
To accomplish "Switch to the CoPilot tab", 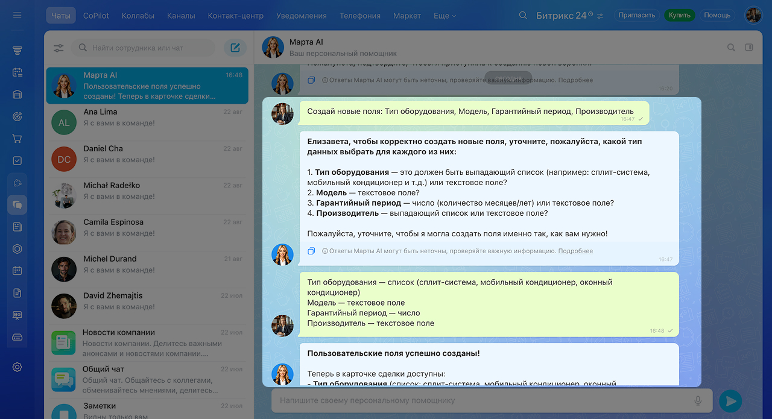I will tap(96, 16).
